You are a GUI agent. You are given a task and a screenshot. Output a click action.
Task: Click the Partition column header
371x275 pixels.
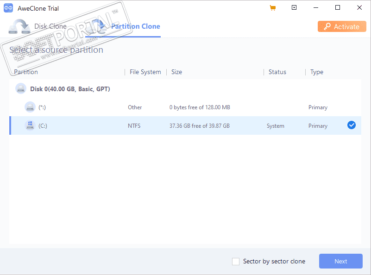coord(26,72)
